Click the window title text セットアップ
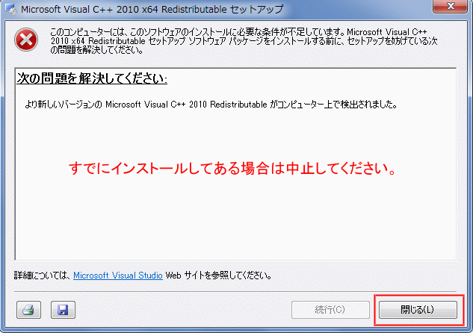The height and width of the screenshot is (333, 473). coord(256,9)
